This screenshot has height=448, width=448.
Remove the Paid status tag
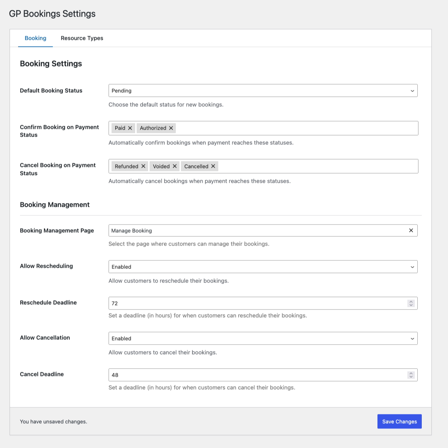click(130, 128)
